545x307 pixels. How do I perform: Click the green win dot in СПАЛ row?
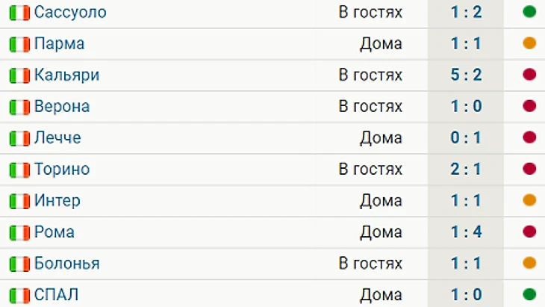[529, 294]
